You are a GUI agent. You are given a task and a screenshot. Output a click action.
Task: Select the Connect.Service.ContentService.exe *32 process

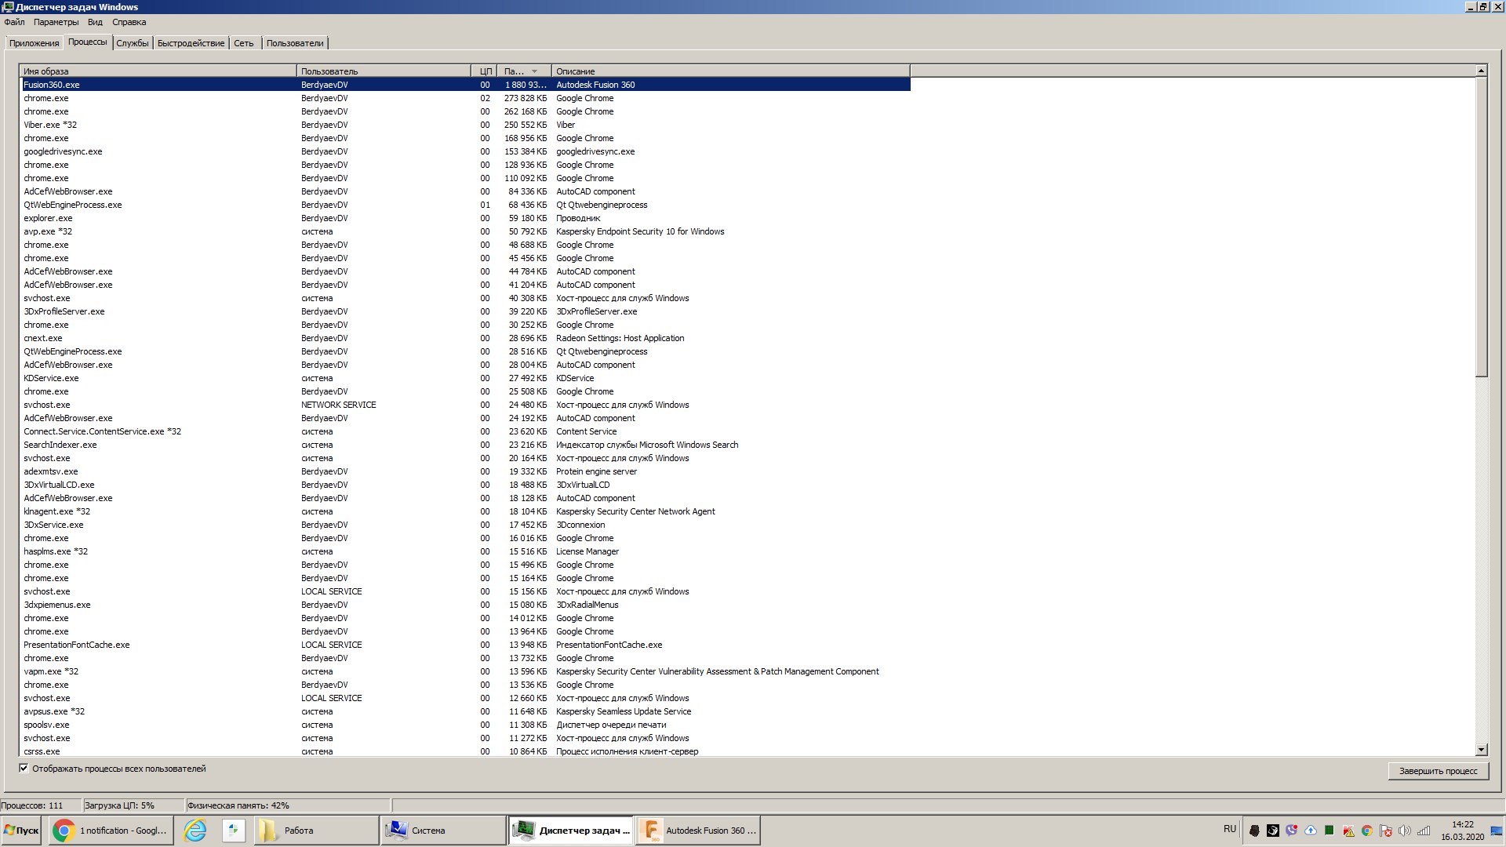click(x=465, y=431)
